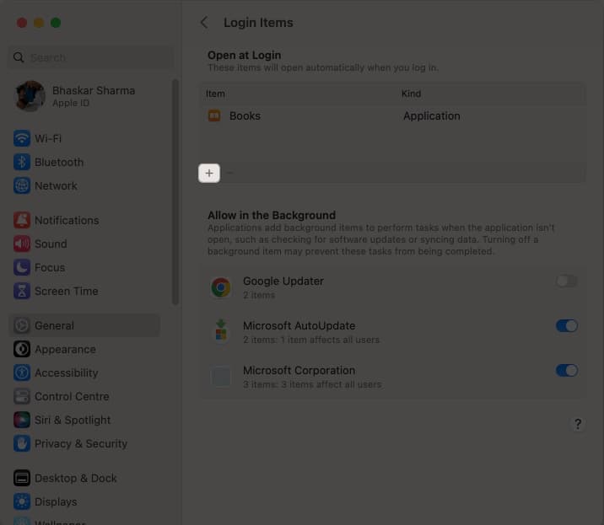This screenshot has width=604, height=525.
Task: Open the Focus settings label
Action: [x=50, y=267]
